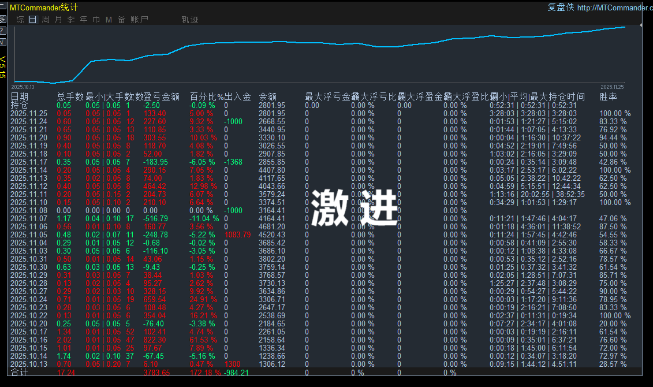Click the 胜率 column header
653x387 pixels.
click(x=609, y=96)
